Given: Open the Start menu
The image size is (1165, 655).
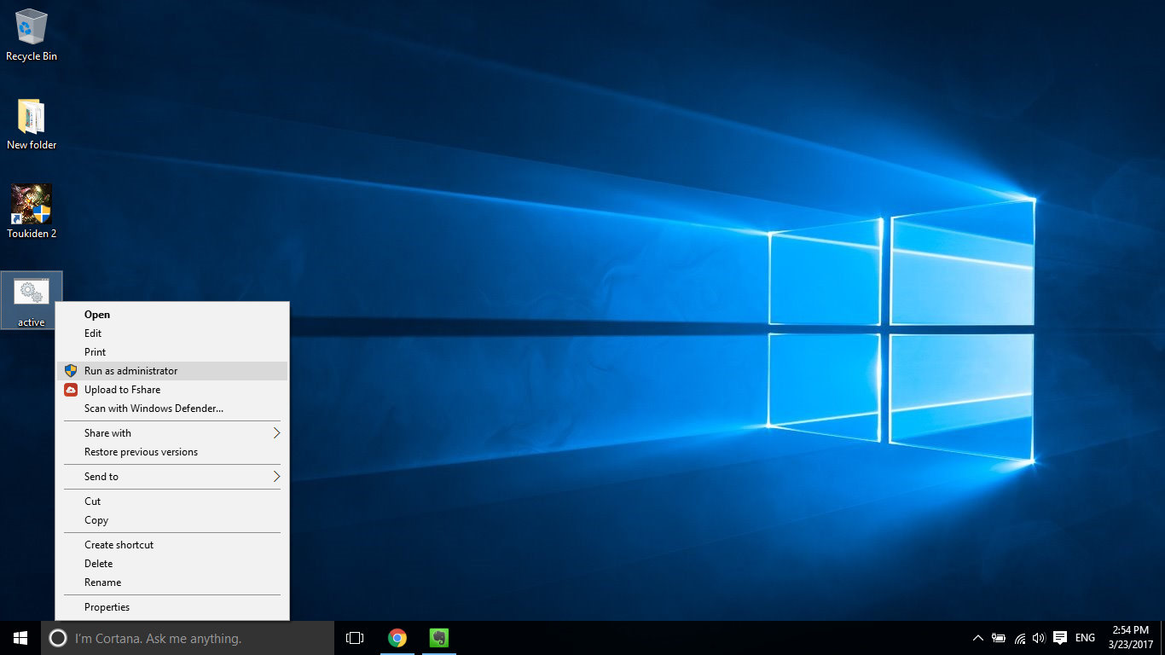Looking at the screenshot, I should [19, 637].
